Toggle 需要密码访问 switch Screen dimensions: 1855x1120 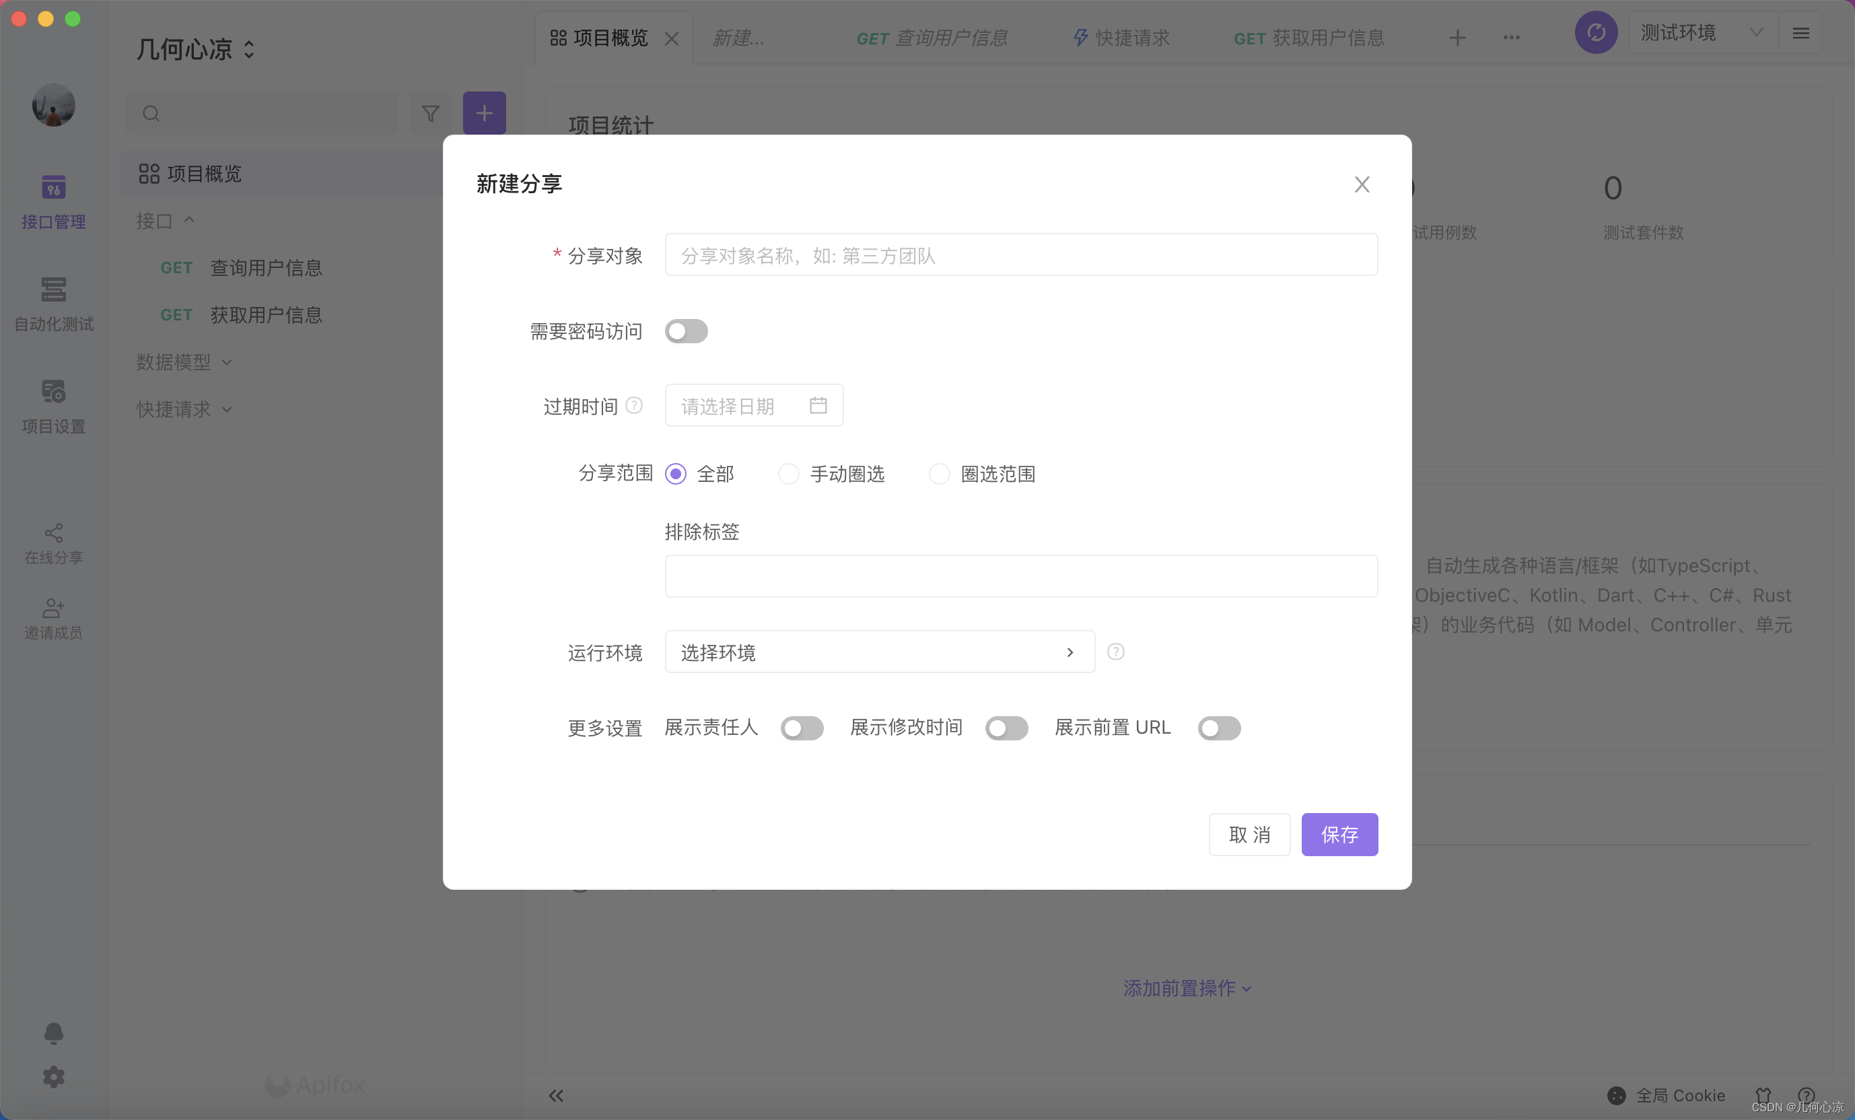point(686,331)
